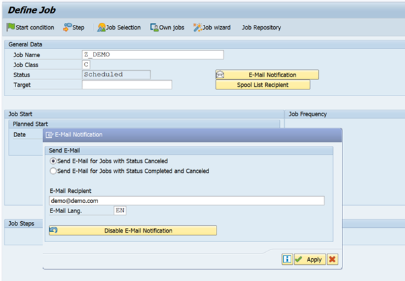Click the Job Start section header
Screen dimensions: 405x281
(20, 114)
